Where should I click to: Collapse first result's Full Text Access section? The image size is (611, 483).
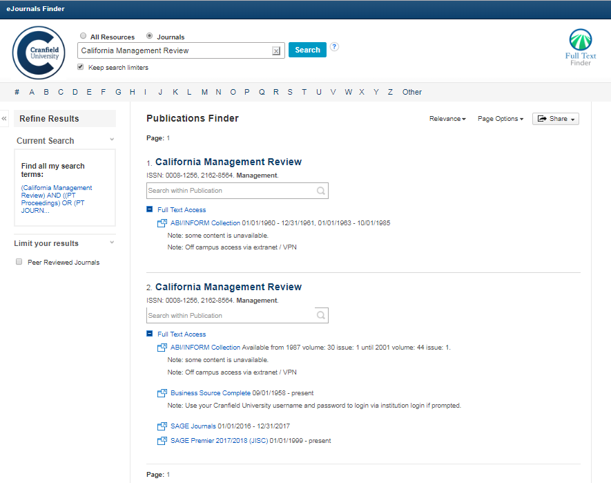[x=150, y=209]
